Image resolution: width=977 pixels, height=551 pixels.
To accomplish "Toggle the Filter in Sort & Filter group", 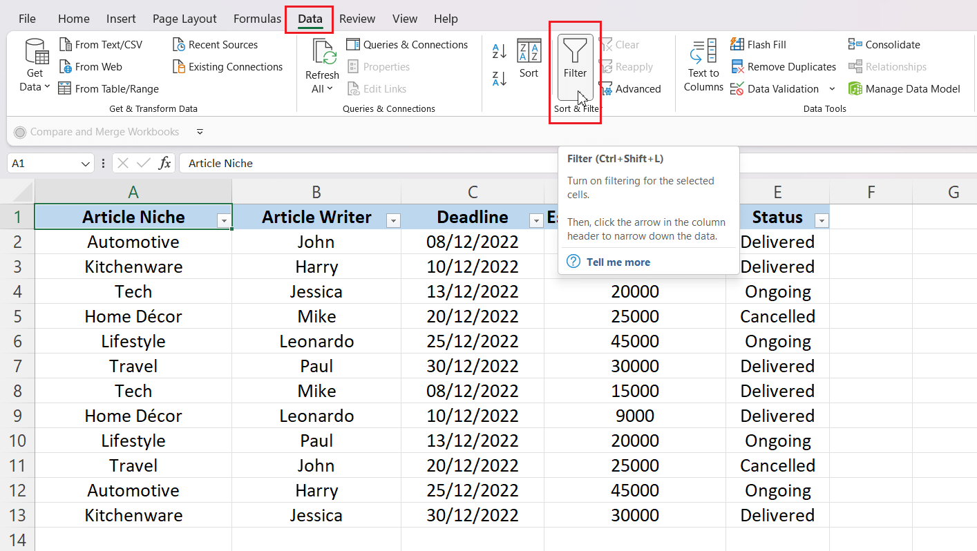I will click(x=574, y=66).
